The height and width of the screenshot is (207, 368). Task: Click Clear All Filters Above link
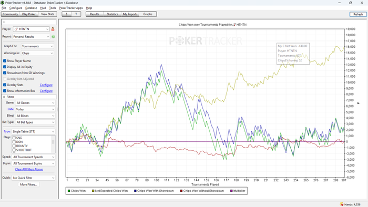pos(29,169)
